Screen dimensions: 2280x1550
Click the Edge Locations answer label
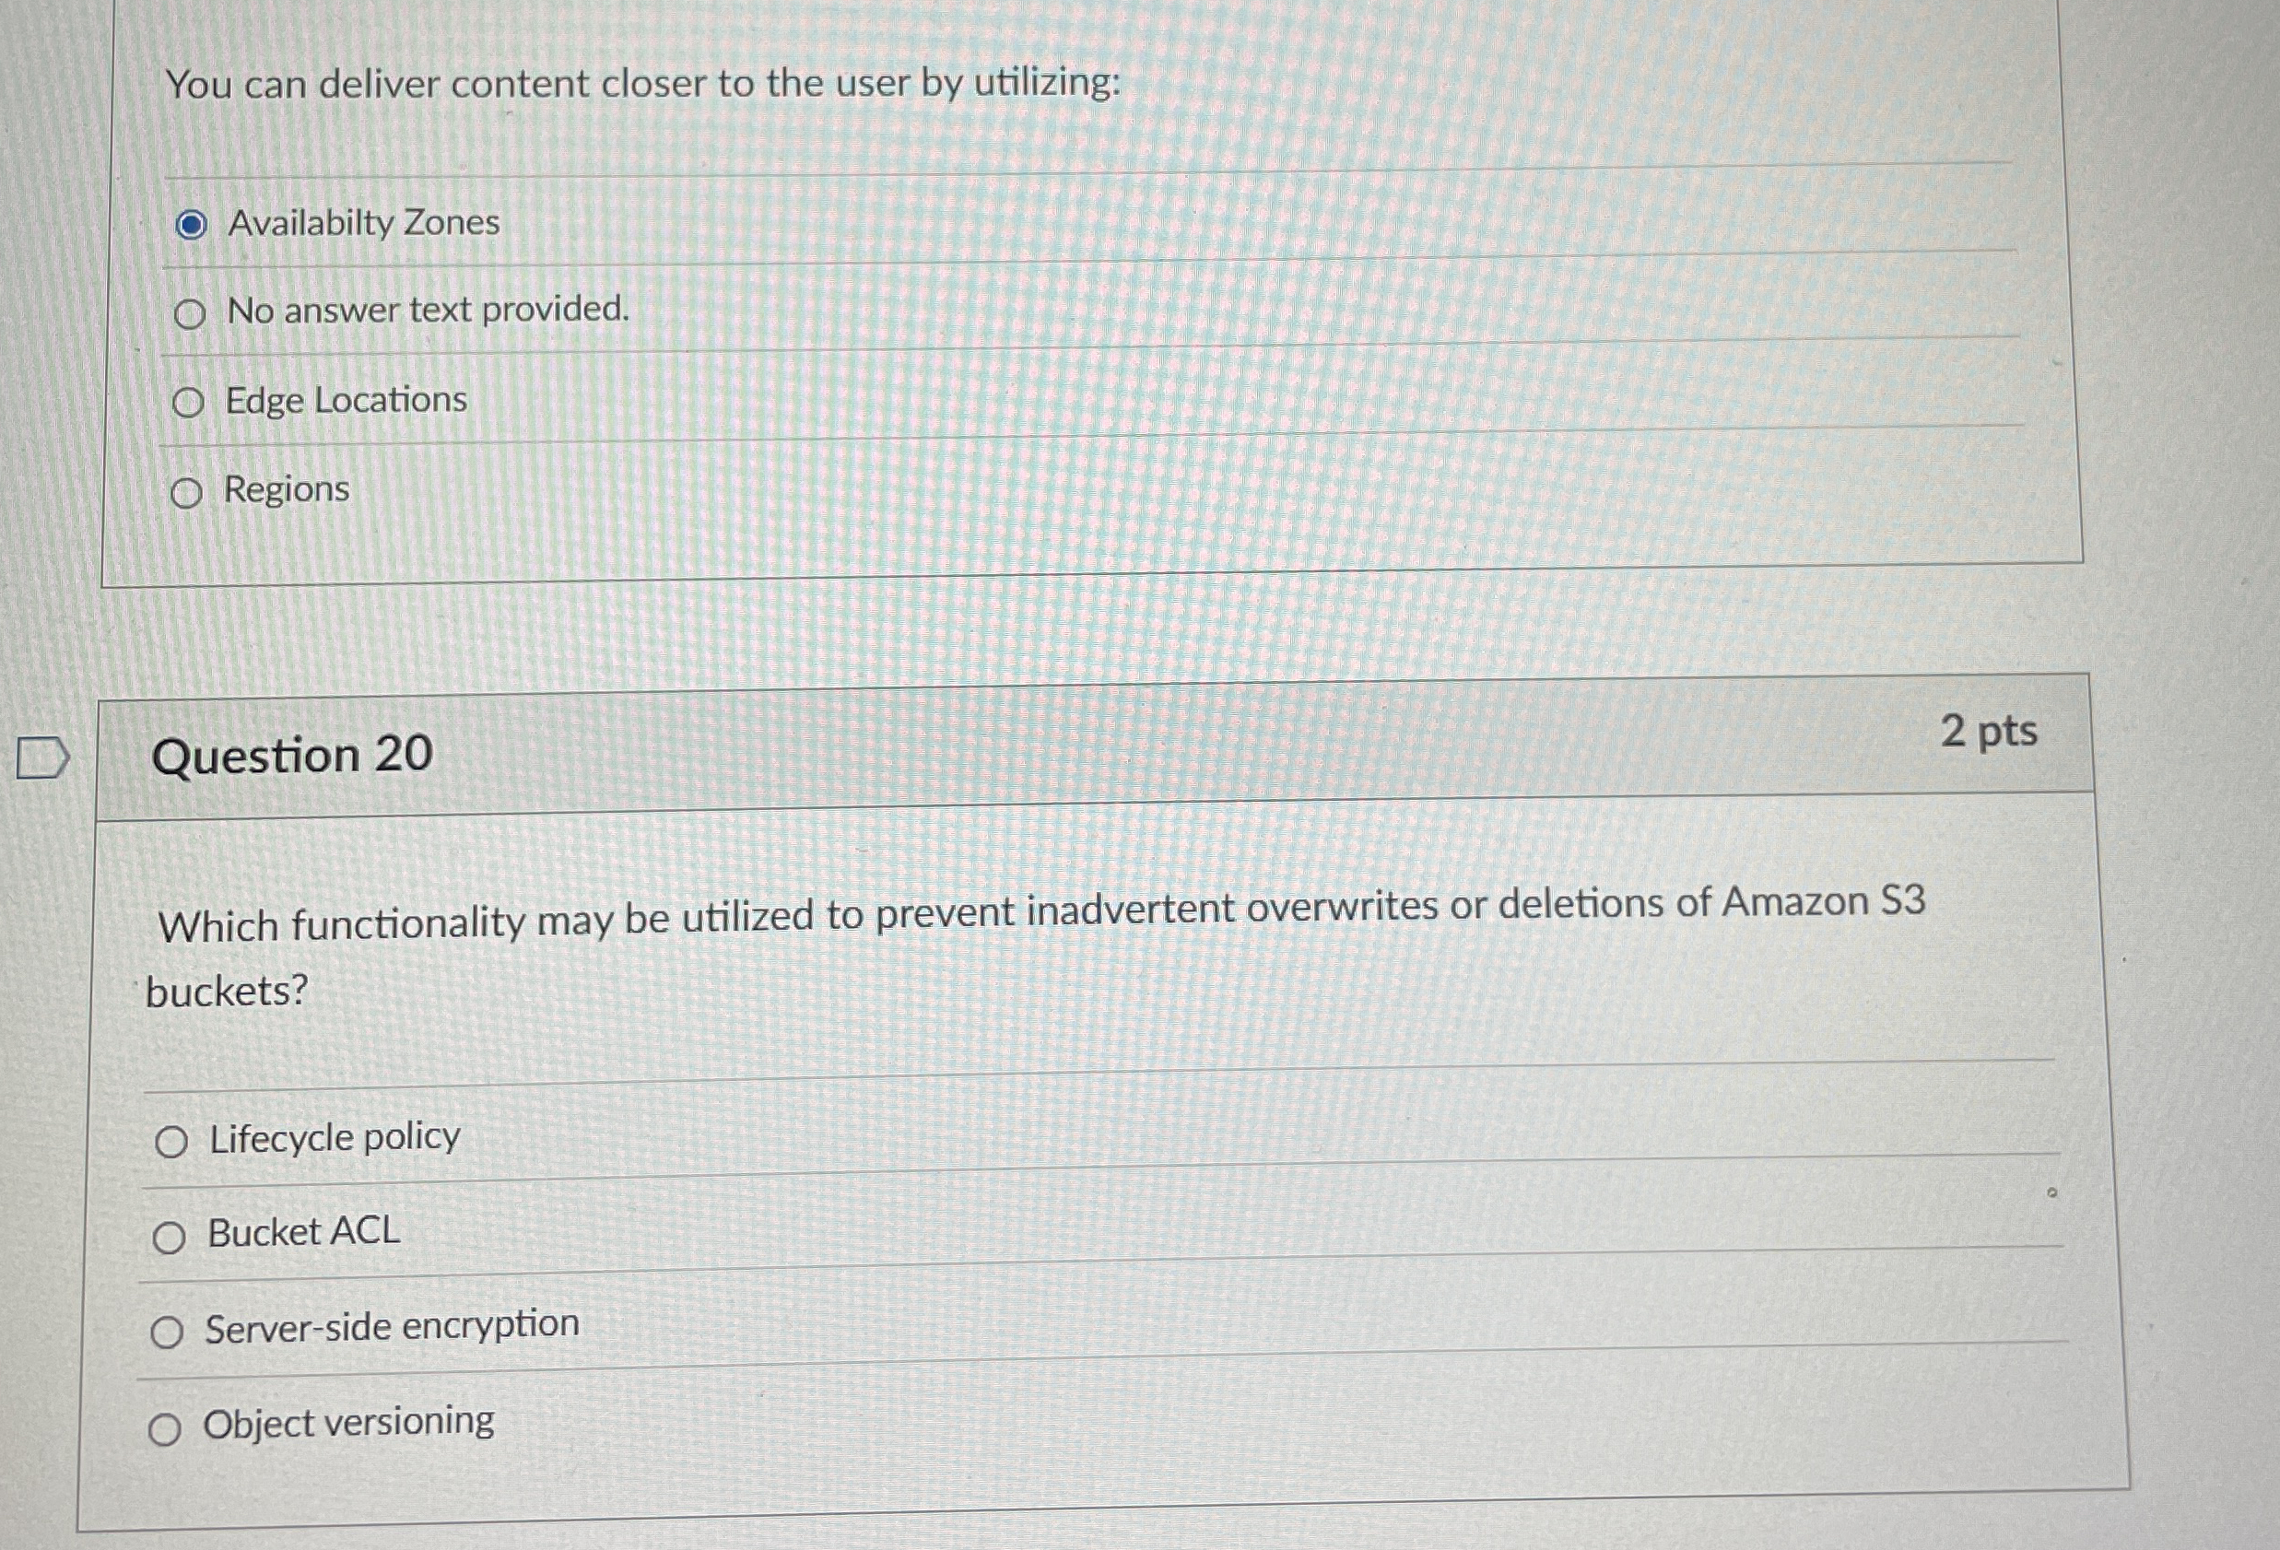click(x=346, y=400)
